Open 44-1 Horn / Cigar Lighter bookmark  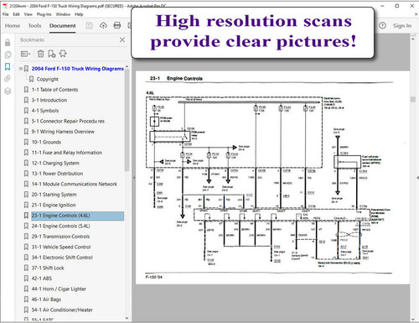click(x=59, y=289)
